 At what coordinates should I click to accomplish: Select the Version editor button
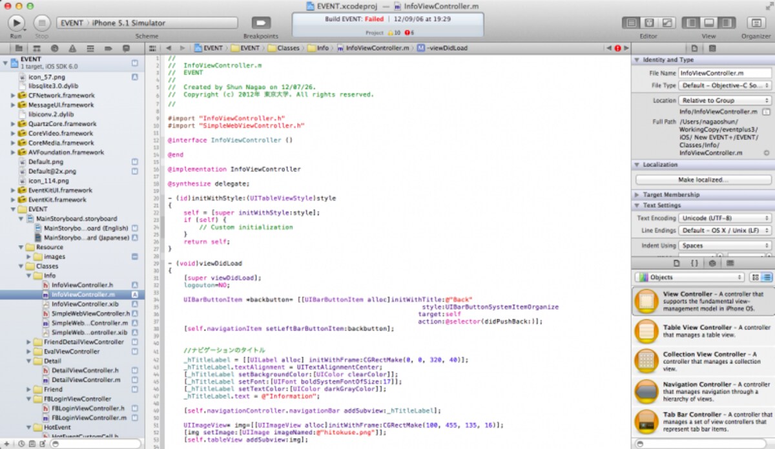(666, 23)
